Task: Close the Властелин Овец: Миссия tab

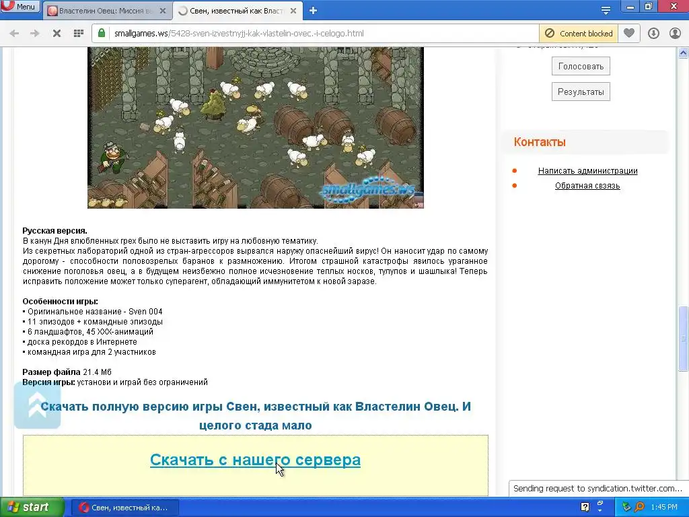Action: 163,11
